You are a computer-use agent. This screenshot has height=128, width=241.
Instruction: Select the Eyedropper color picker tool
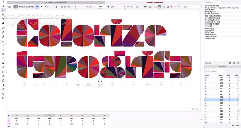[3, 89]
